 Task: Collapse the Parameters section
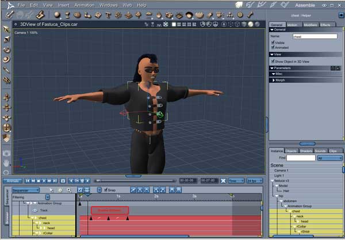click(272, 67)
